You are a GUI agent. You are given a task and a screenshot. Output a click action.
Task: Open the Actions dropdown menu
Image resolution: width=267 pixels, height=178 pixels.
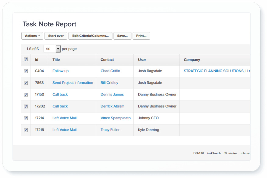pos(32,36)
